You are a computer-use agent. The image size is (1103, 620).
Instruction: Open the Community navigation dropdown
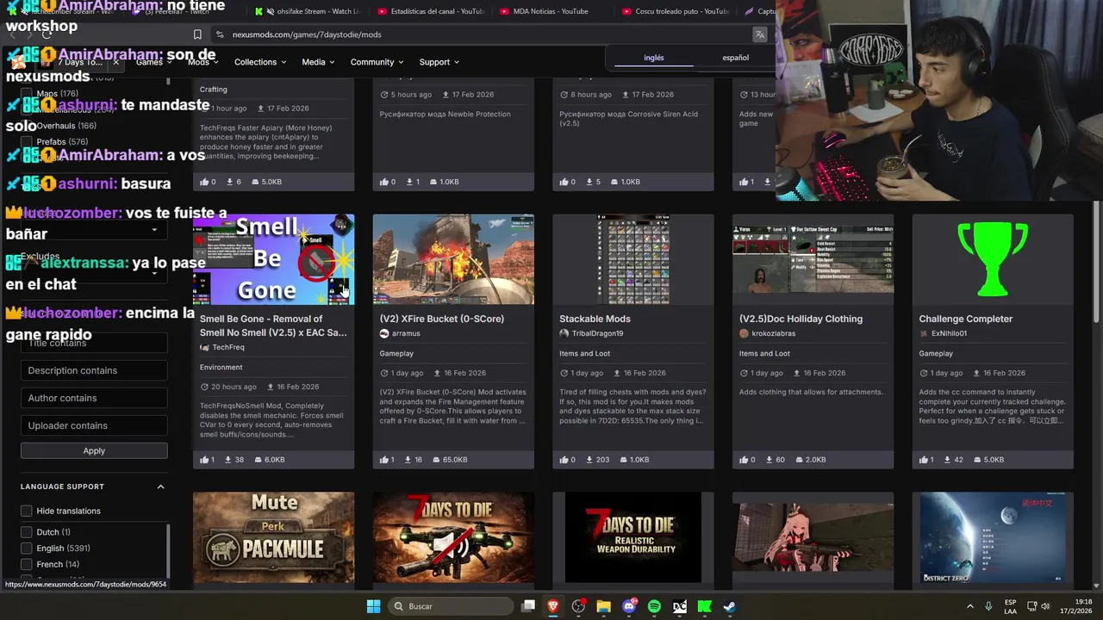pyautogui.click(x=377, y=62)
